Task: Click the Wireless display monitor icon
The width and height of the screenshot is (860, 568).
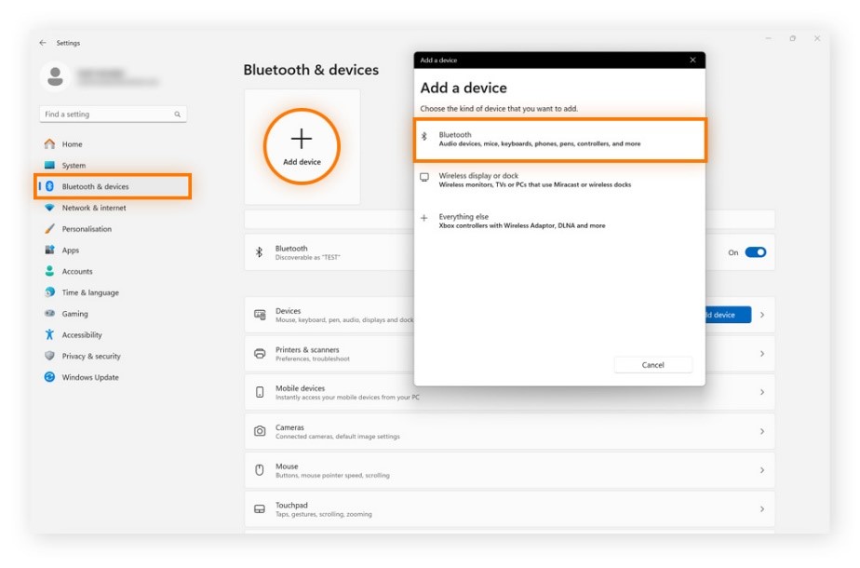Action: [424, 177]
